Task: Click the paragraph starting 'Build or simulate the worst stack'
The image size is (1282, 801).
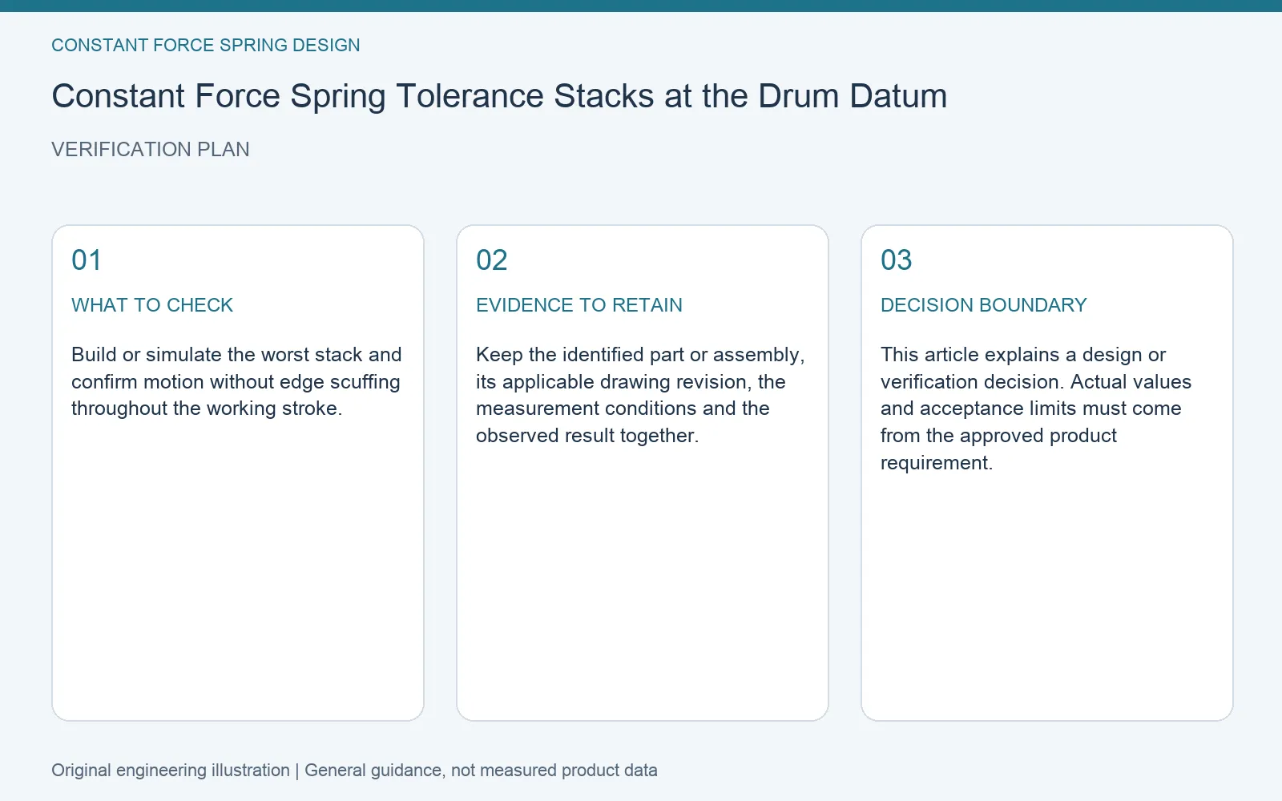Action: click(x=236, y=381)
